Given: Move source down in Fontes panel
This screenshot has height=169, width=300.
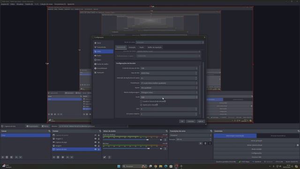Looking at the screenshot, I should coord(72,157).
